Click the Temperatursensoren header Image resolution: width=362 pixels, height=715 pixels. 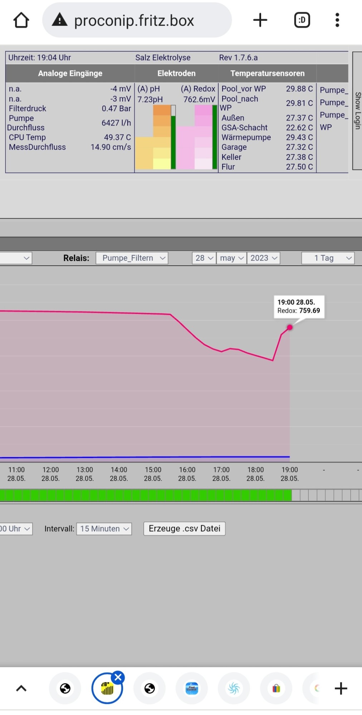(x=268, y=73)
